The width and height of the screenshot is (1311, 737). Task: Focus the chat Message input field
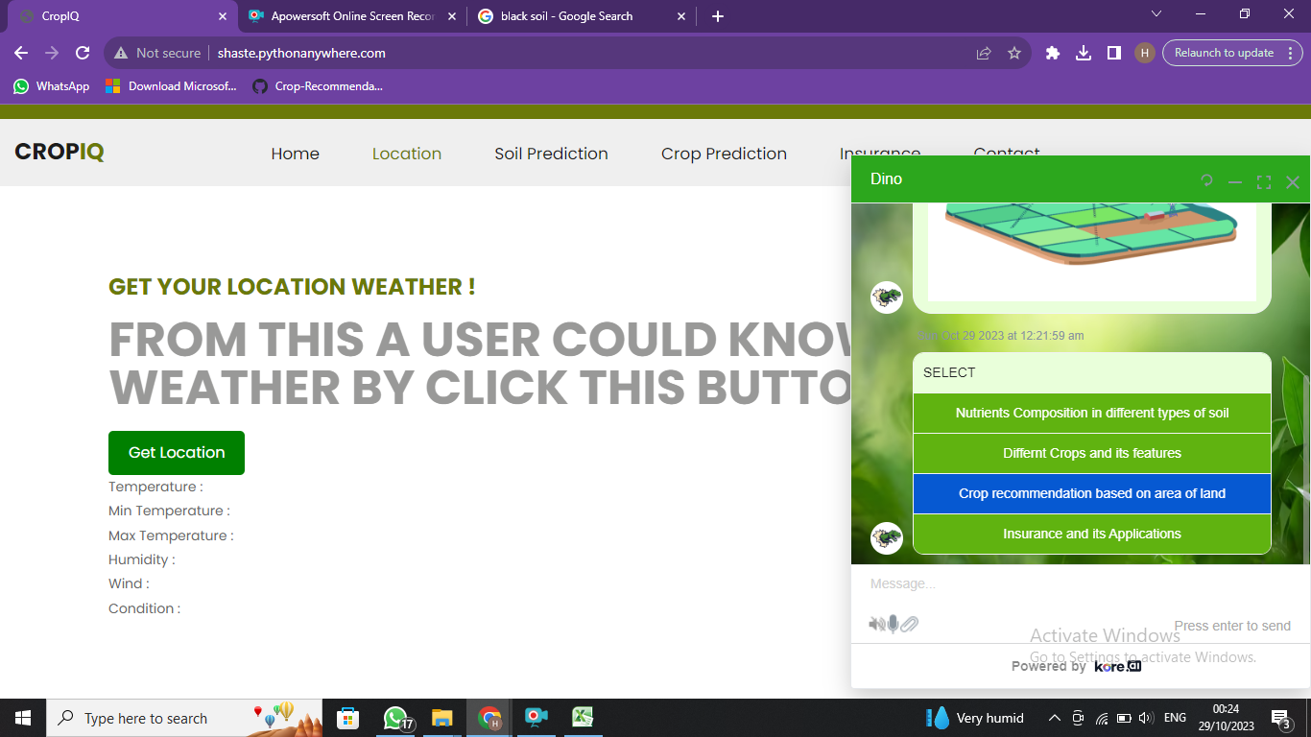tap(1081, 583)
